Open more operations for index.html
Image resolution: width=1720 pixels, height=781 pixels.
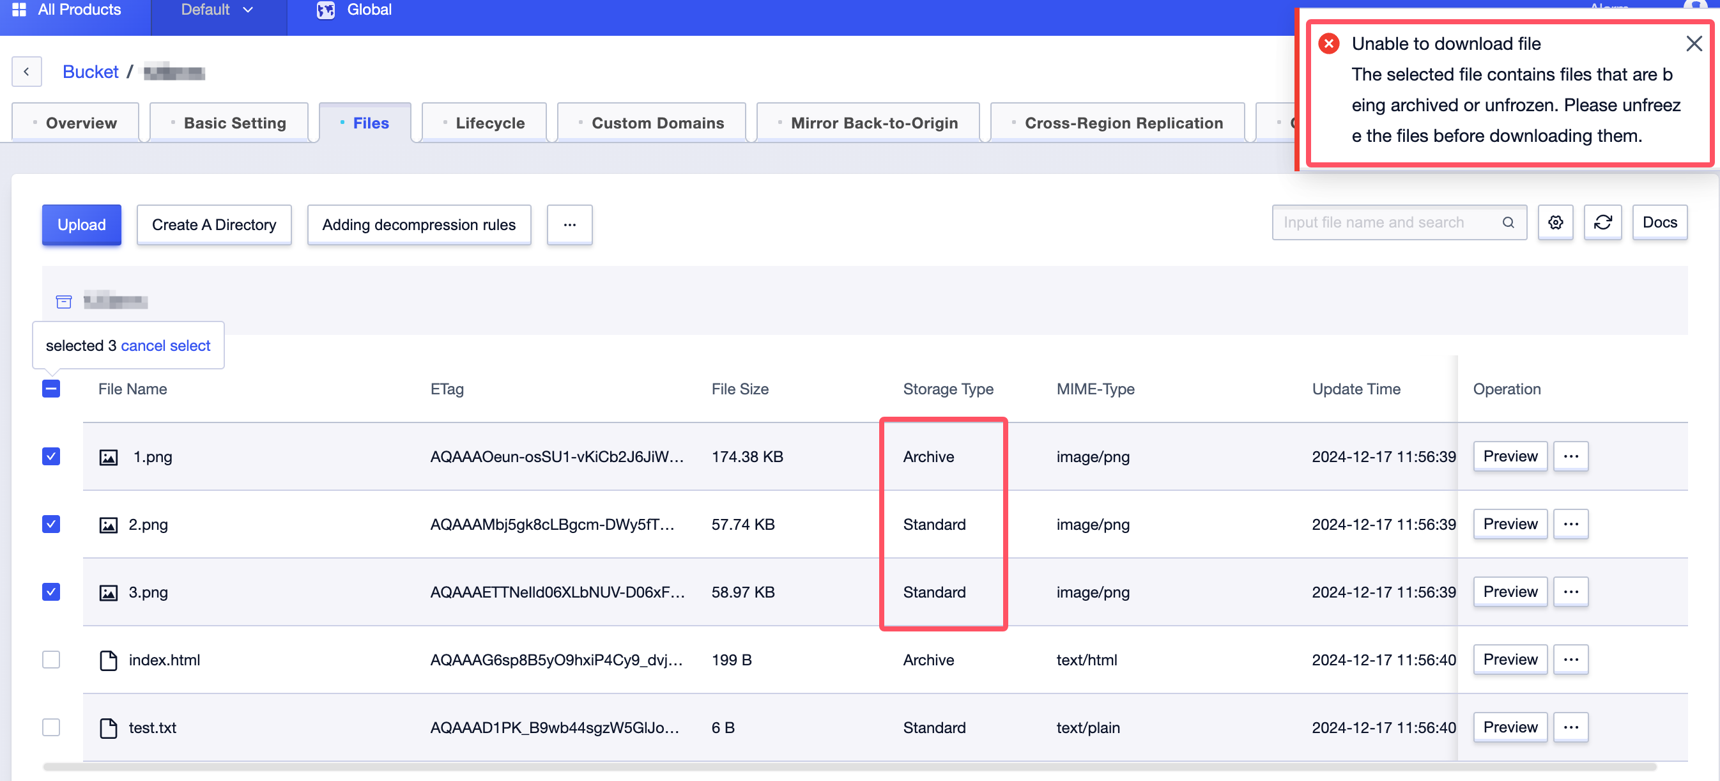tap(1570, 660)
